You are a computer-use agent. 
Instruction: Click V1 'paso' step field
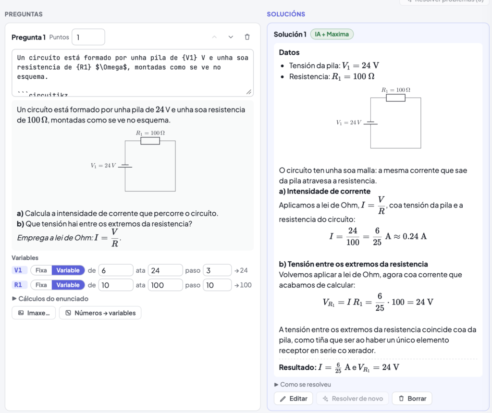(x=217, y=270)
